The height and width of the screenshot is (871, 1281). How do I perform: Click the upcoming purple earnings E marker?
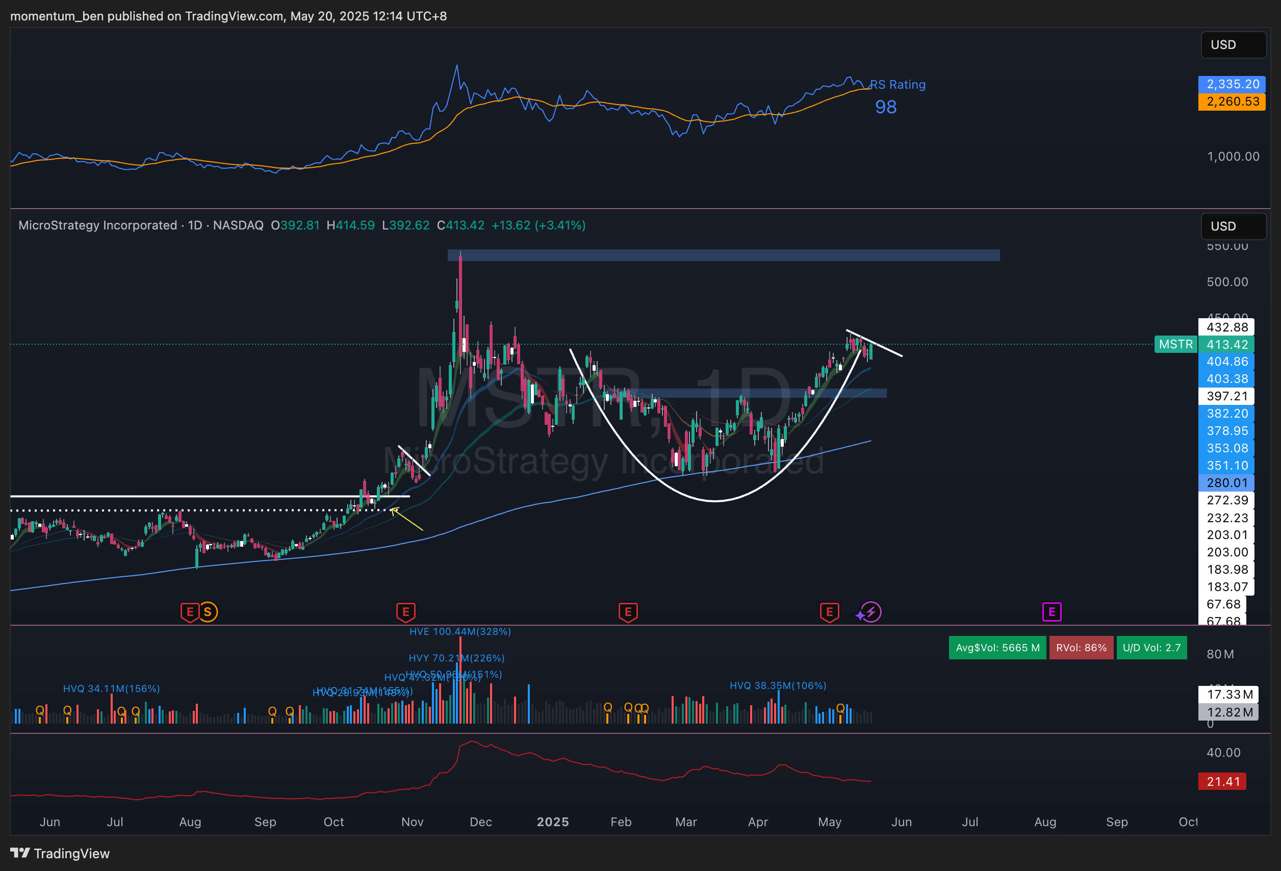pyautogui.click(x=1052, y=612)
